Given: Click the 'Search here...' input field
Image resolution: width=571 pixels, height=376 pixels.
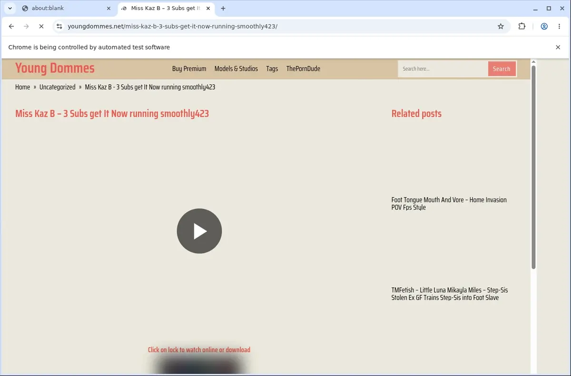Looking at the screenshot, I should point(443,69).
